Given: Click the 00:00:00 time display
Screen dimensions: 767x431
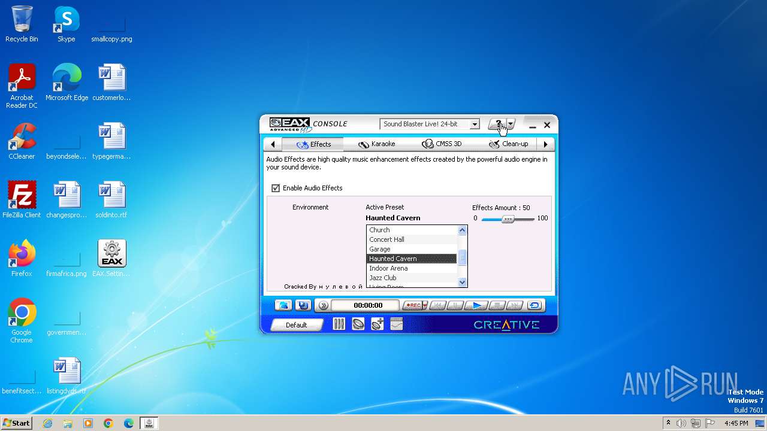Looking at the screenshot, I should point(366,305).
